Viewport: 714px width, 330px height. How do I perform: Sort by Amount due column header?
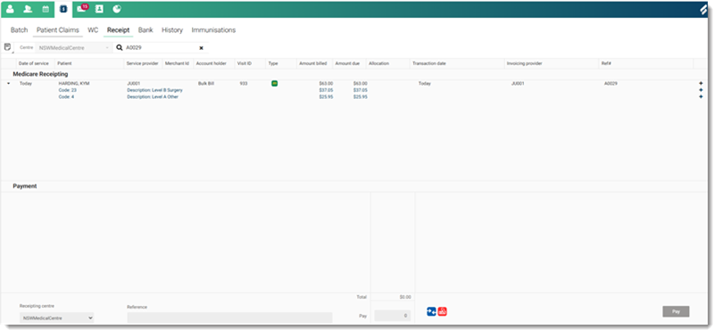[347, 63]
